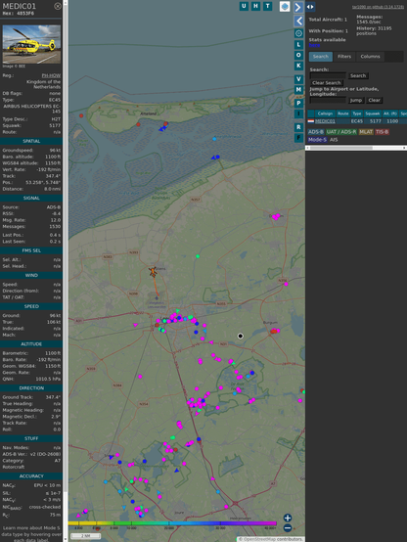Click the zoom in plus icon

[288, 518]
